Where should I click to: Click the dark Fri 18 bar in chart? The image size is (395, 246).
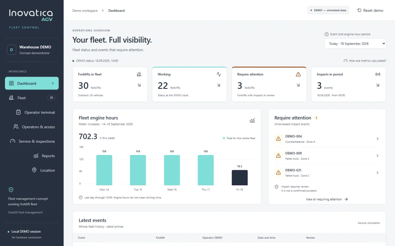pyautogui.click(x=240, y=178)
